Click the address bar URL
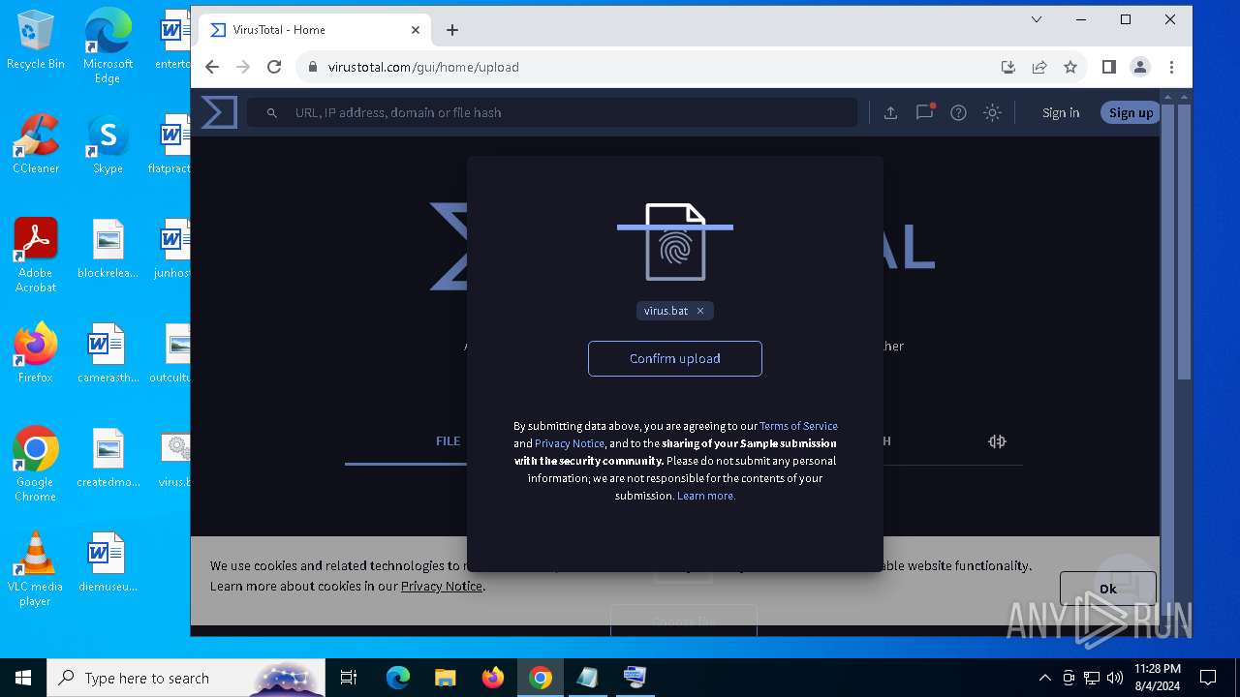Image resolution: width=1240 pixels, height=697 pixels. tap(423, 67)
